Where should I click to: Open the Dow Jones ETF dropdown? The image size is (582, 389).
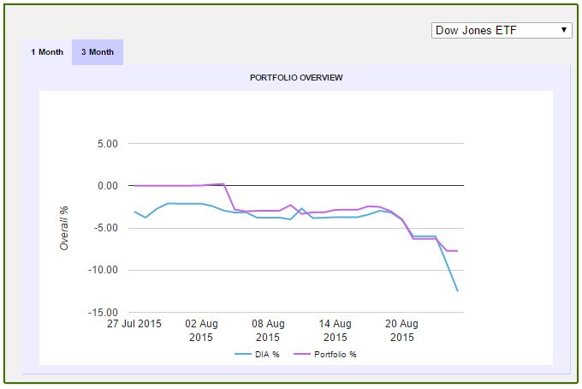pos(501,30)
